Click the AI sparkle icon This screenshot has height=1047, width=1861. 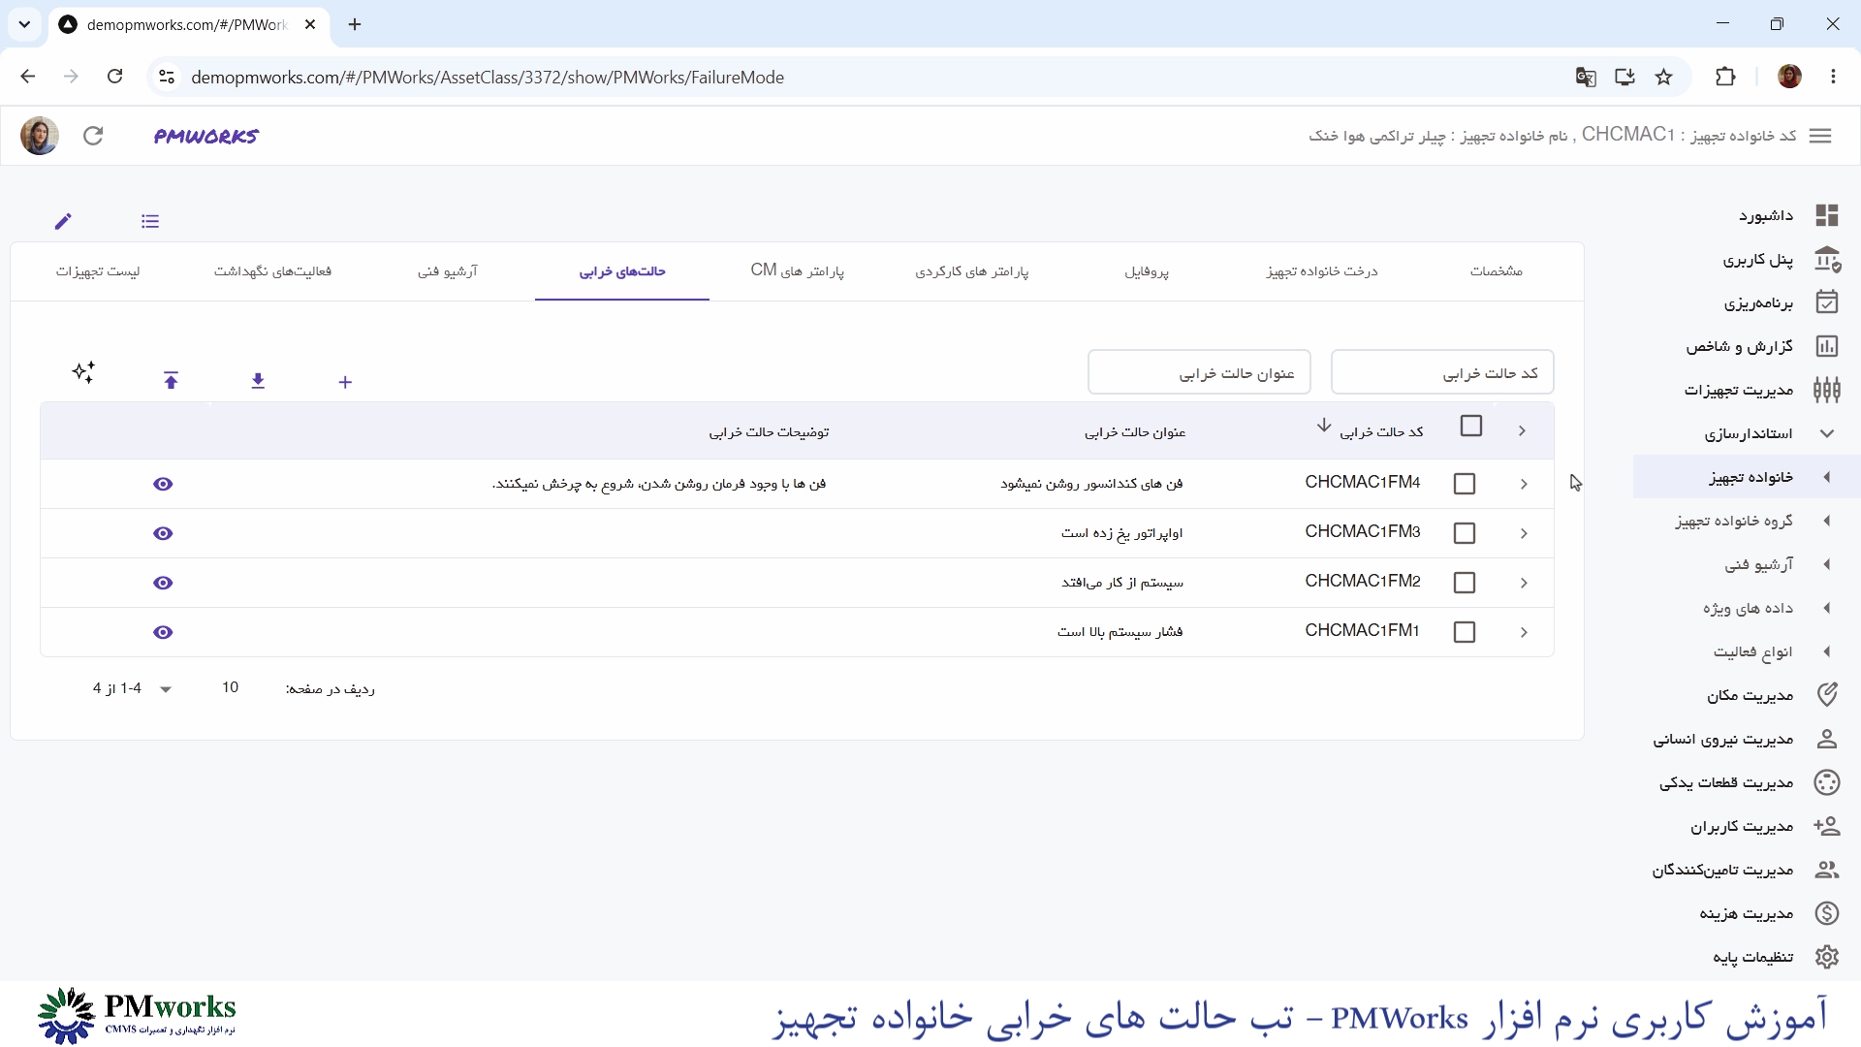click(x=84, y=372)
